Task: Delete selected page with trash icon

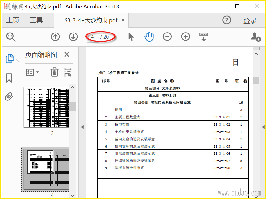Action: tap(54, 72)
